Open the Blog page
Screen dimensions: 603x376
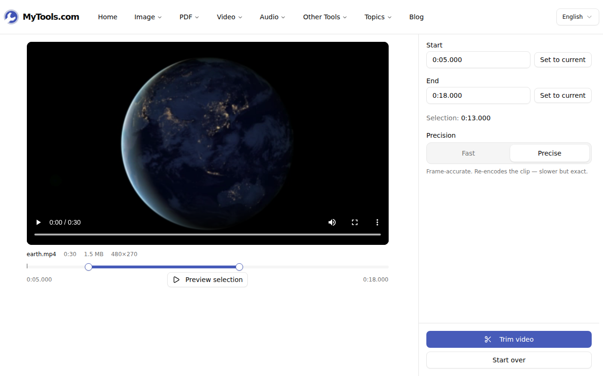[x=416, y=17]
